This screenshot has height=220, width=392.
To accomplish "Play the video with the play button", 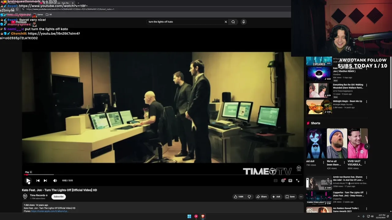I will (28, 181).
